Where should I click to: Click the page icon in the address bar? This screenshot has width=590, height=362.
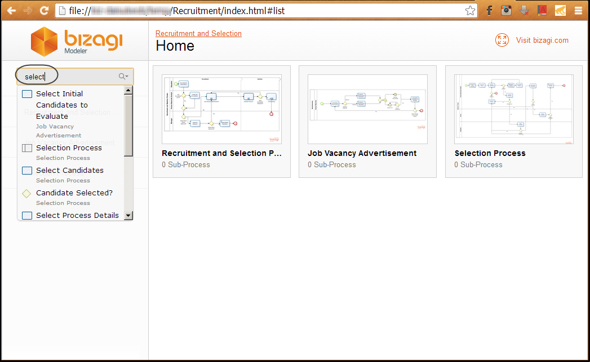coord(63,11)
